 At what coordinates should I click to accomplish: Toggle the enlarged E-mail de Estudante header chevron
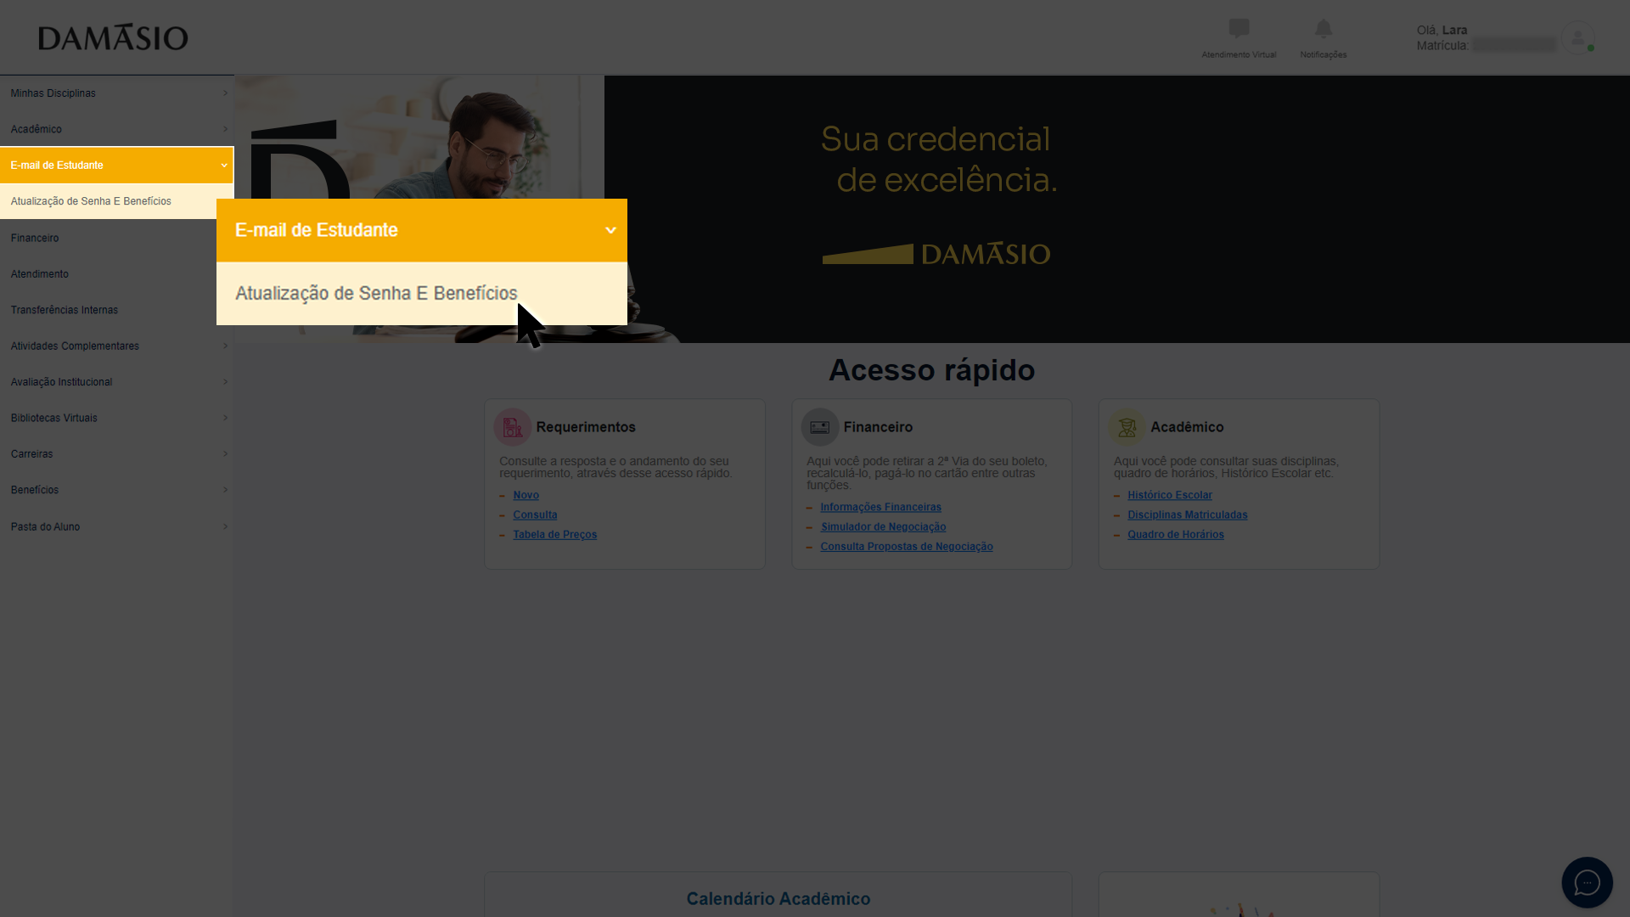coord(610,230)
